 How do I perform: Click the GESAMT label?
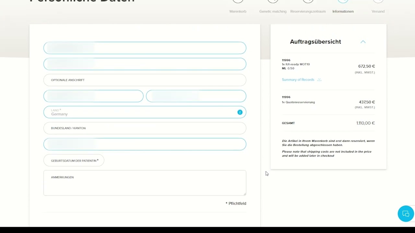[288, 123]
